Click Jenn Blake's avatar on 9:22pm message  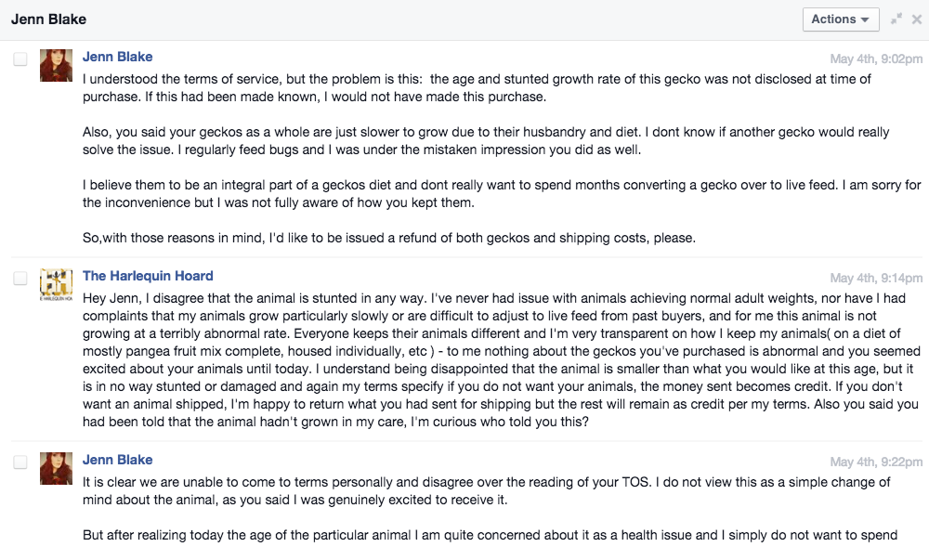57,468
